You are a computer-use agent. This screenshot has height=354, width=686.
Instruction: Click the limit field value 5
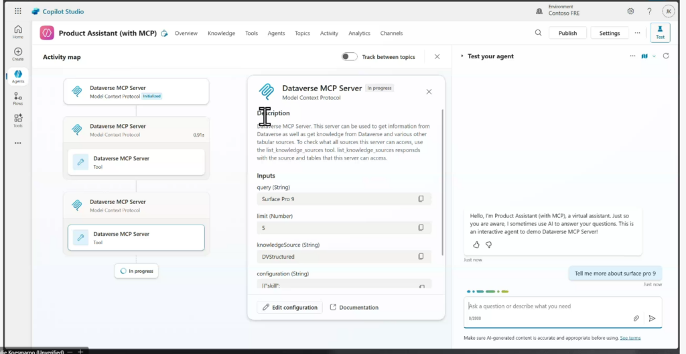344,228
